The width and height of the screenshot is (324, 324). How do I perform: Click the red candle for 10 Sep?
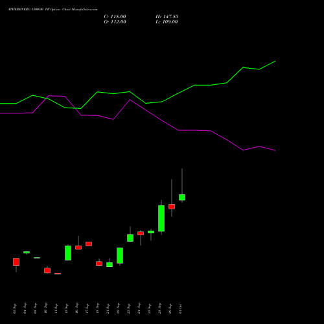47,270
